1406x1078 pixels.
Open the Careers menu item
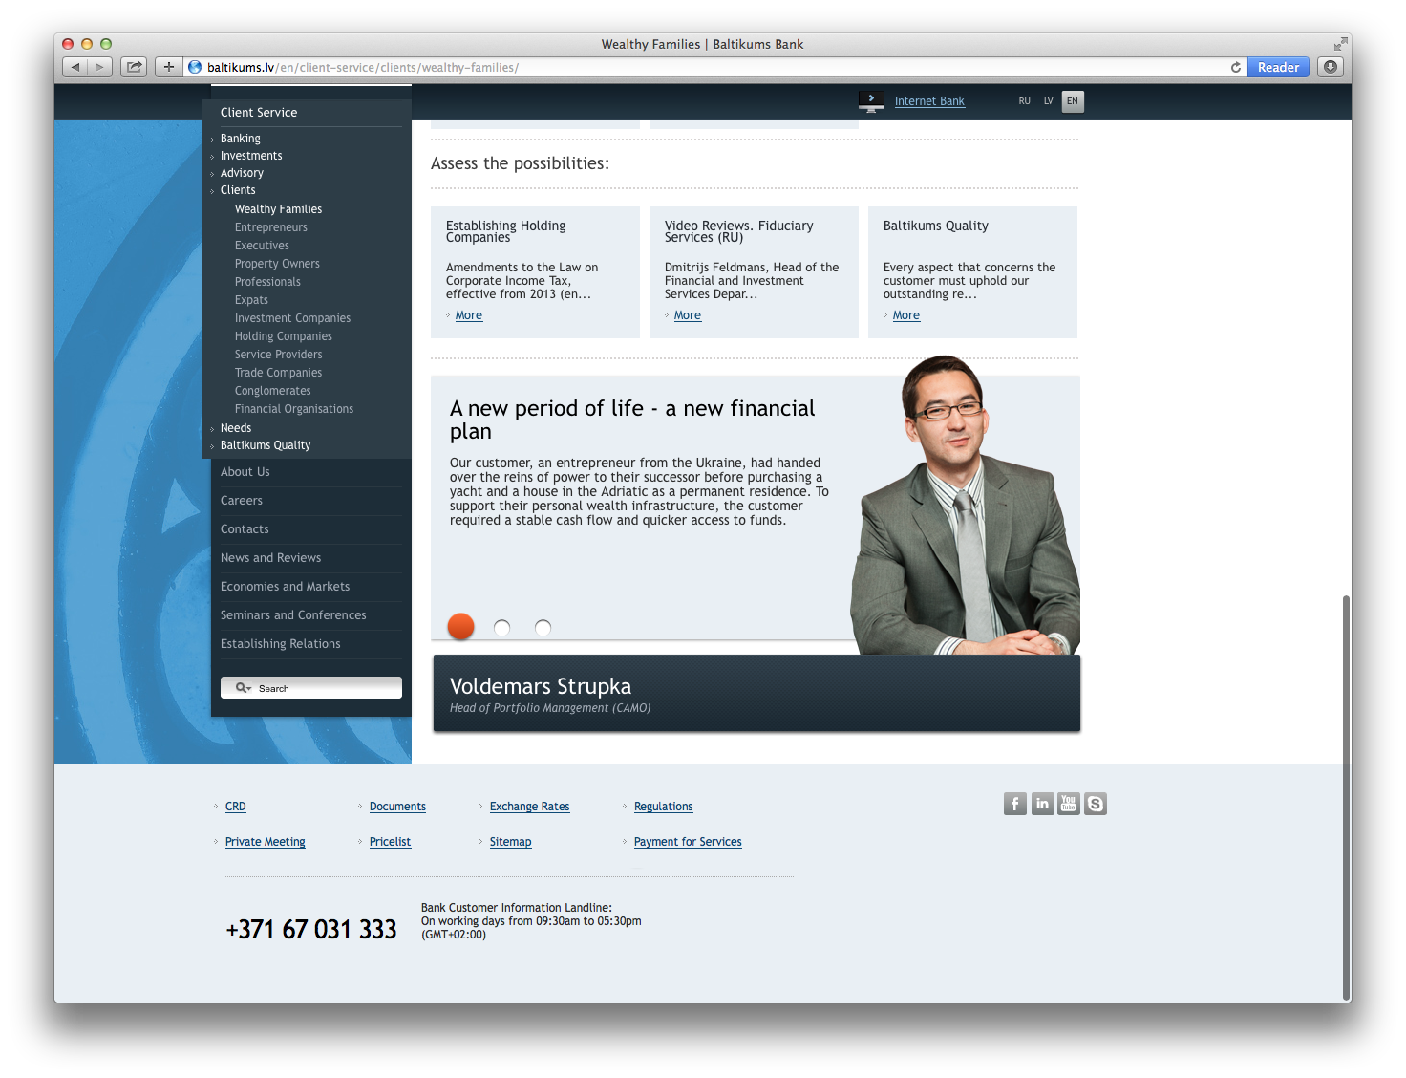pos(242,501)
